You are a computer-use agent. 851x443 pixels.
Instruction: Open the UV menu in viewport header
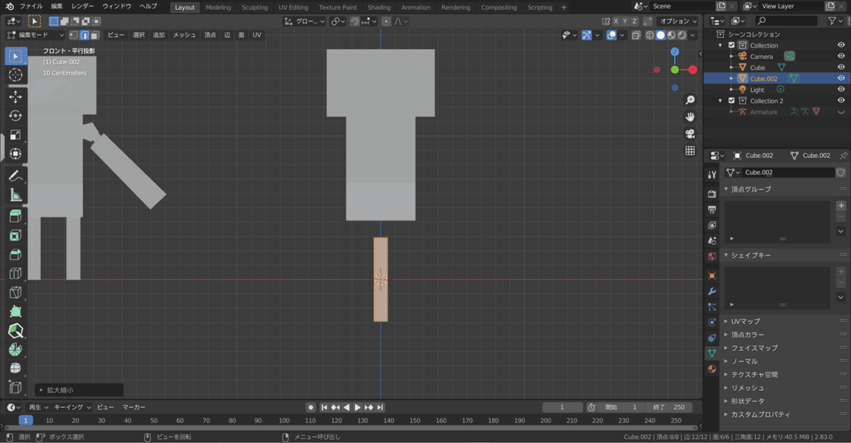[x=257, y=35]
